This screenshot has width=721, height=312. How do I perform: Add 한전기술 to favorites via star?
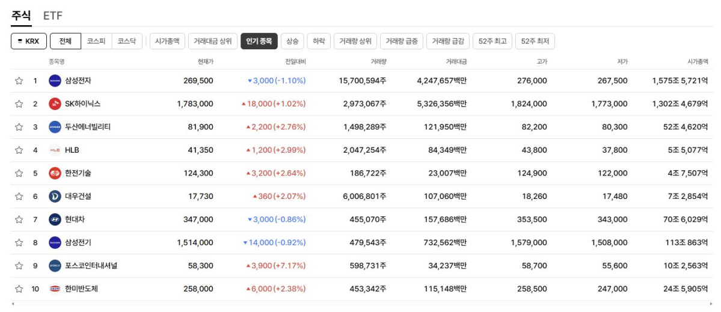point(19,173)
